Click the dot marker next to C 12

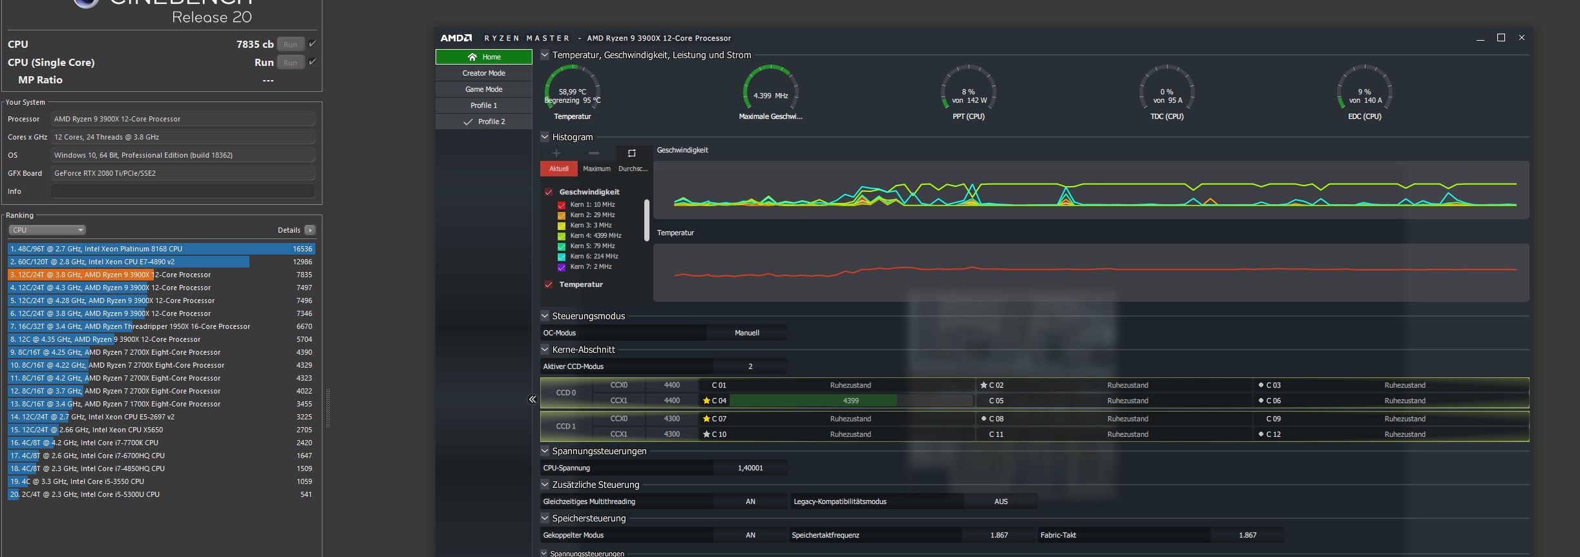coord(1261,434)
